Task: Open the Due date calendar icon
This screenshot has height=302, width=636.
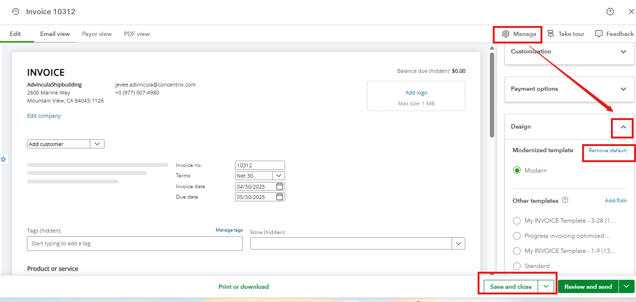Action: (279, 197)
